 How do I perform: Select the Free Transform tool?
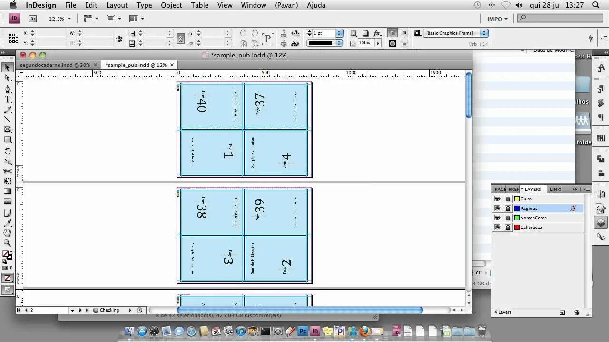(x=8, y=181)
